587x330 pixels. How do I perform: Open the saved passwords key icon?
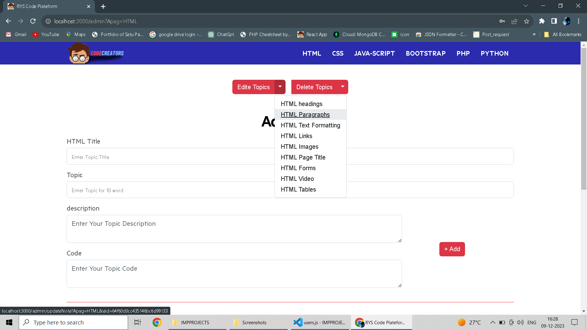(x=502, y=21)
